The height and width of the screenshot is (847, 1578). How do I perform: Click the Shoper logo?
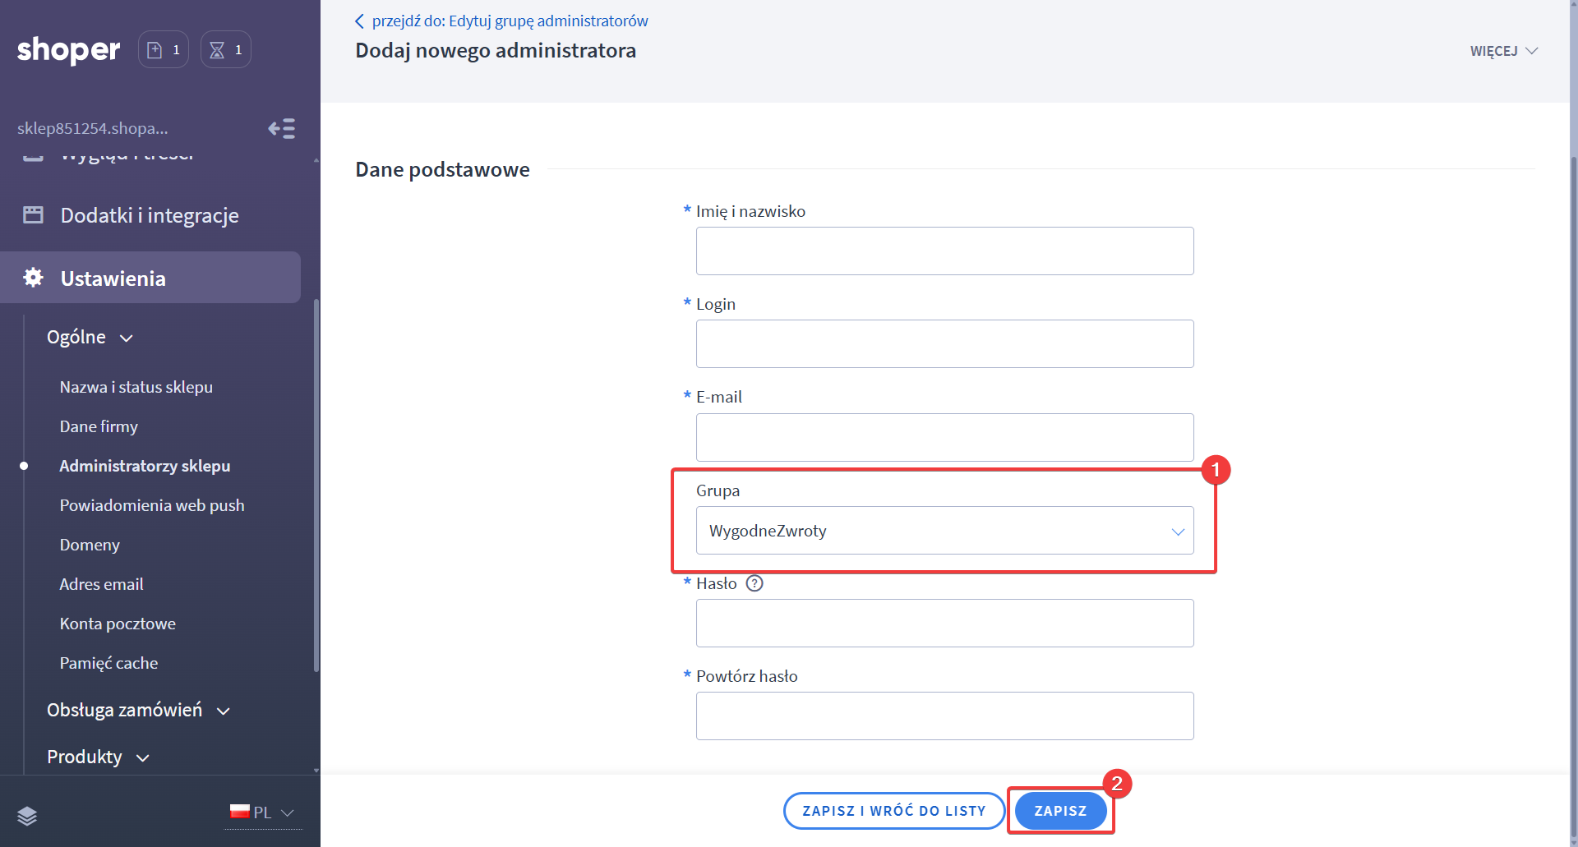click(68, 50)
